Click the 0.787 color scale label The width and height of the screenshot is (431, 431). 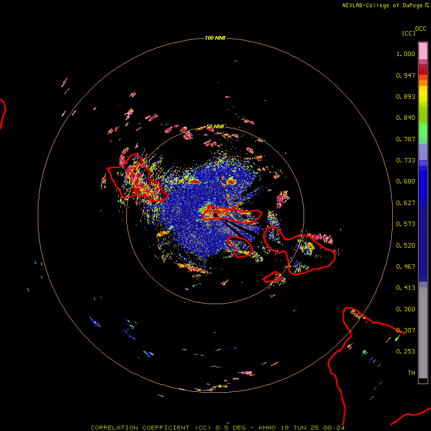(x=406, y=139)
